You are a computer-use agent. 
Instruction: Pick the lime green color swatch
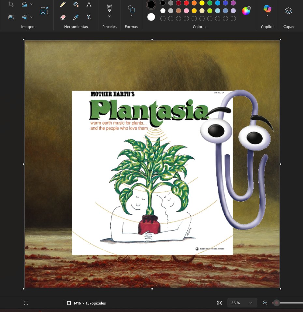point(209,11)
